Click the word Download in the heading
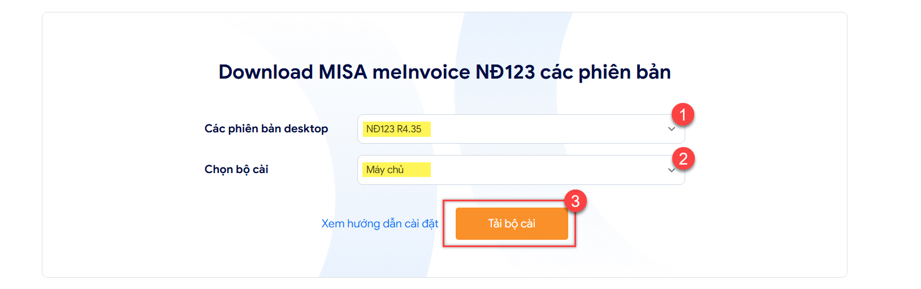Image resolution: width=921 pixels, height=289 pixels. pos(266,72)
